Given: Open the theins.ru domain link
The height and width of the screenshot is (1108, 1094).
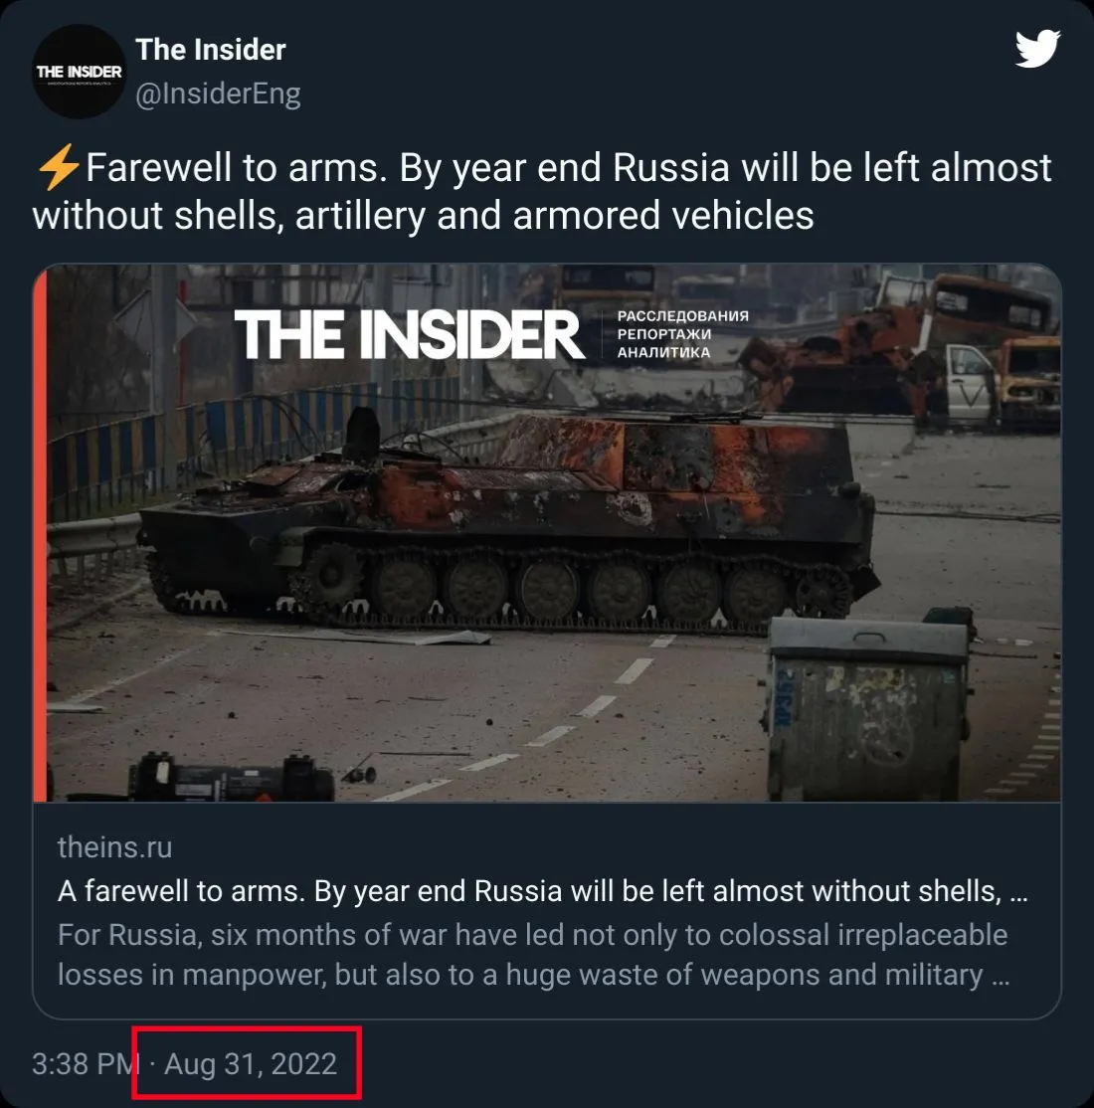Looking at the screenshot, I should click(x=114, y=847).
